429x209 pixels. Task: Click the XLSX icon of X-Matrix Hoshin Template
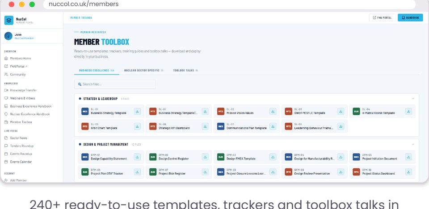click(356, 111)
